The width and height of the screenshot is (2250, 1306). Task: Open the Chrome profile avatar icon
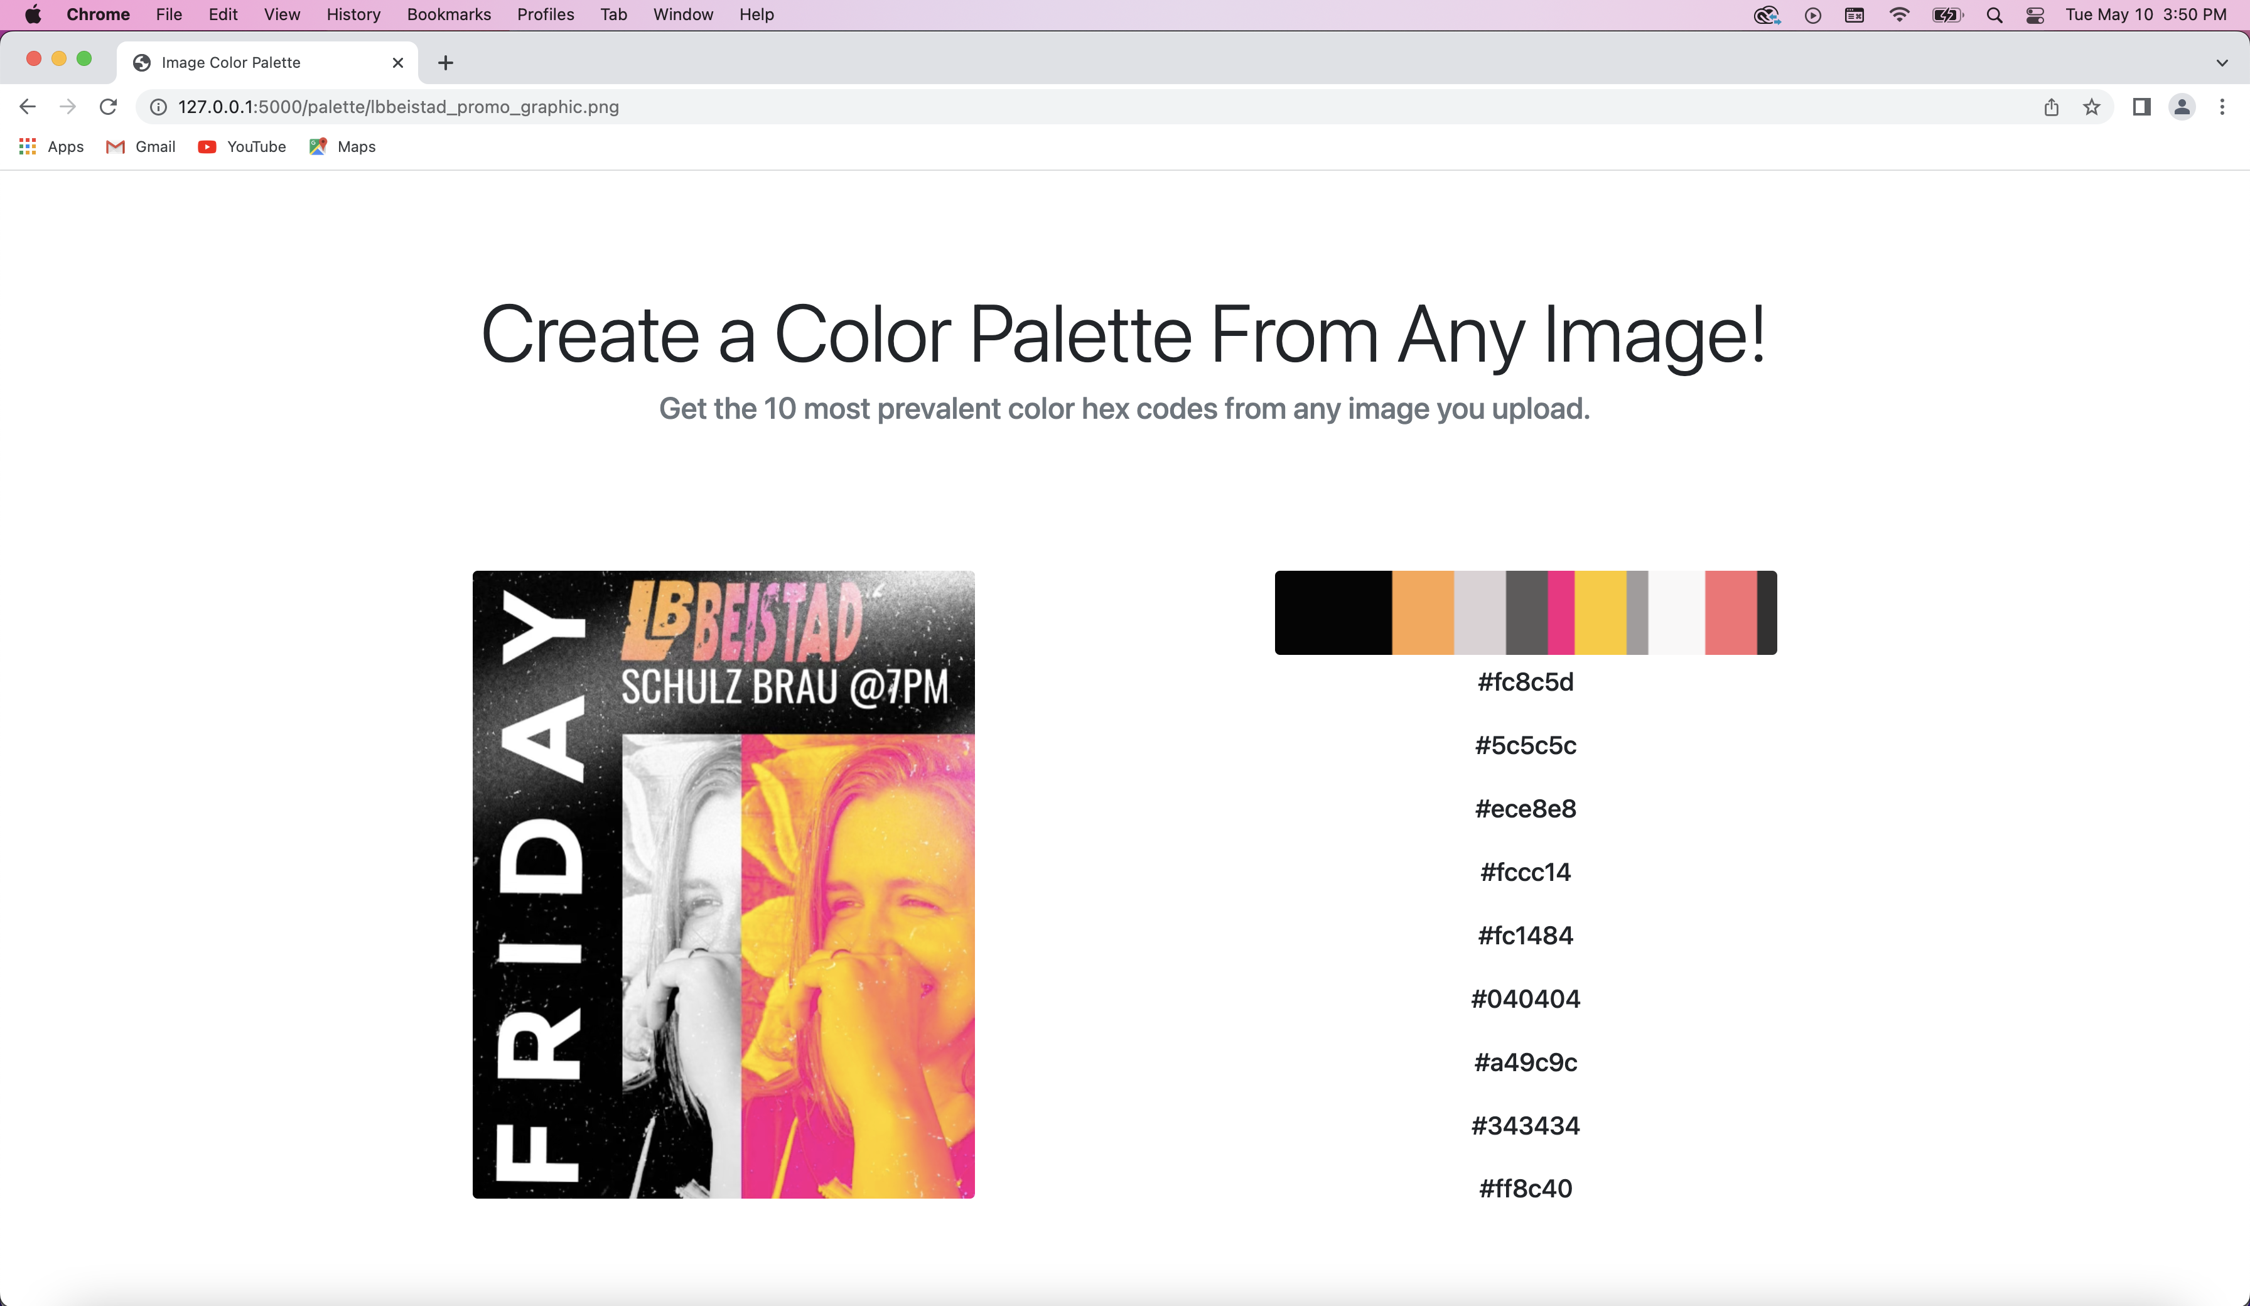coord(2181,106)
